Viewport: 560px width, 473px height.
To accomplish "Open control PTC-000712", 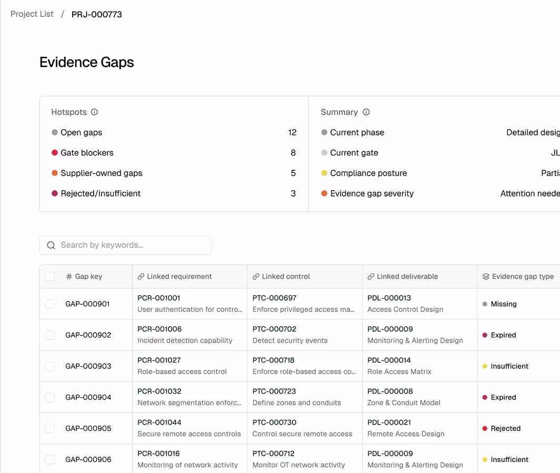I will click(274, 454).
